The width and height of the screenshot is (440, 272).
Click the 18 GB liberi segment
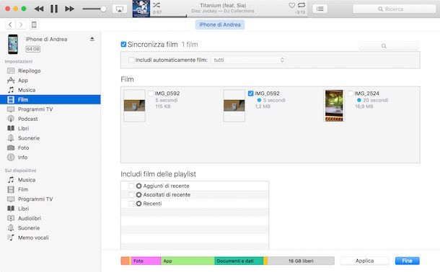click(301, 260)
